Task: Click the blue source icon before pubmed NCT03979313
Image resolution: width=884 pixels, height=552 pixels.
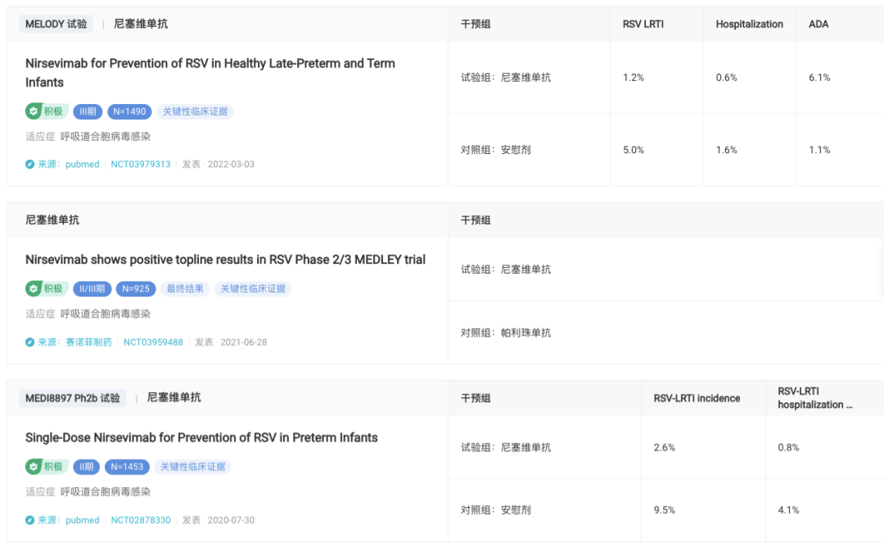Action: (x=30, y=165)
